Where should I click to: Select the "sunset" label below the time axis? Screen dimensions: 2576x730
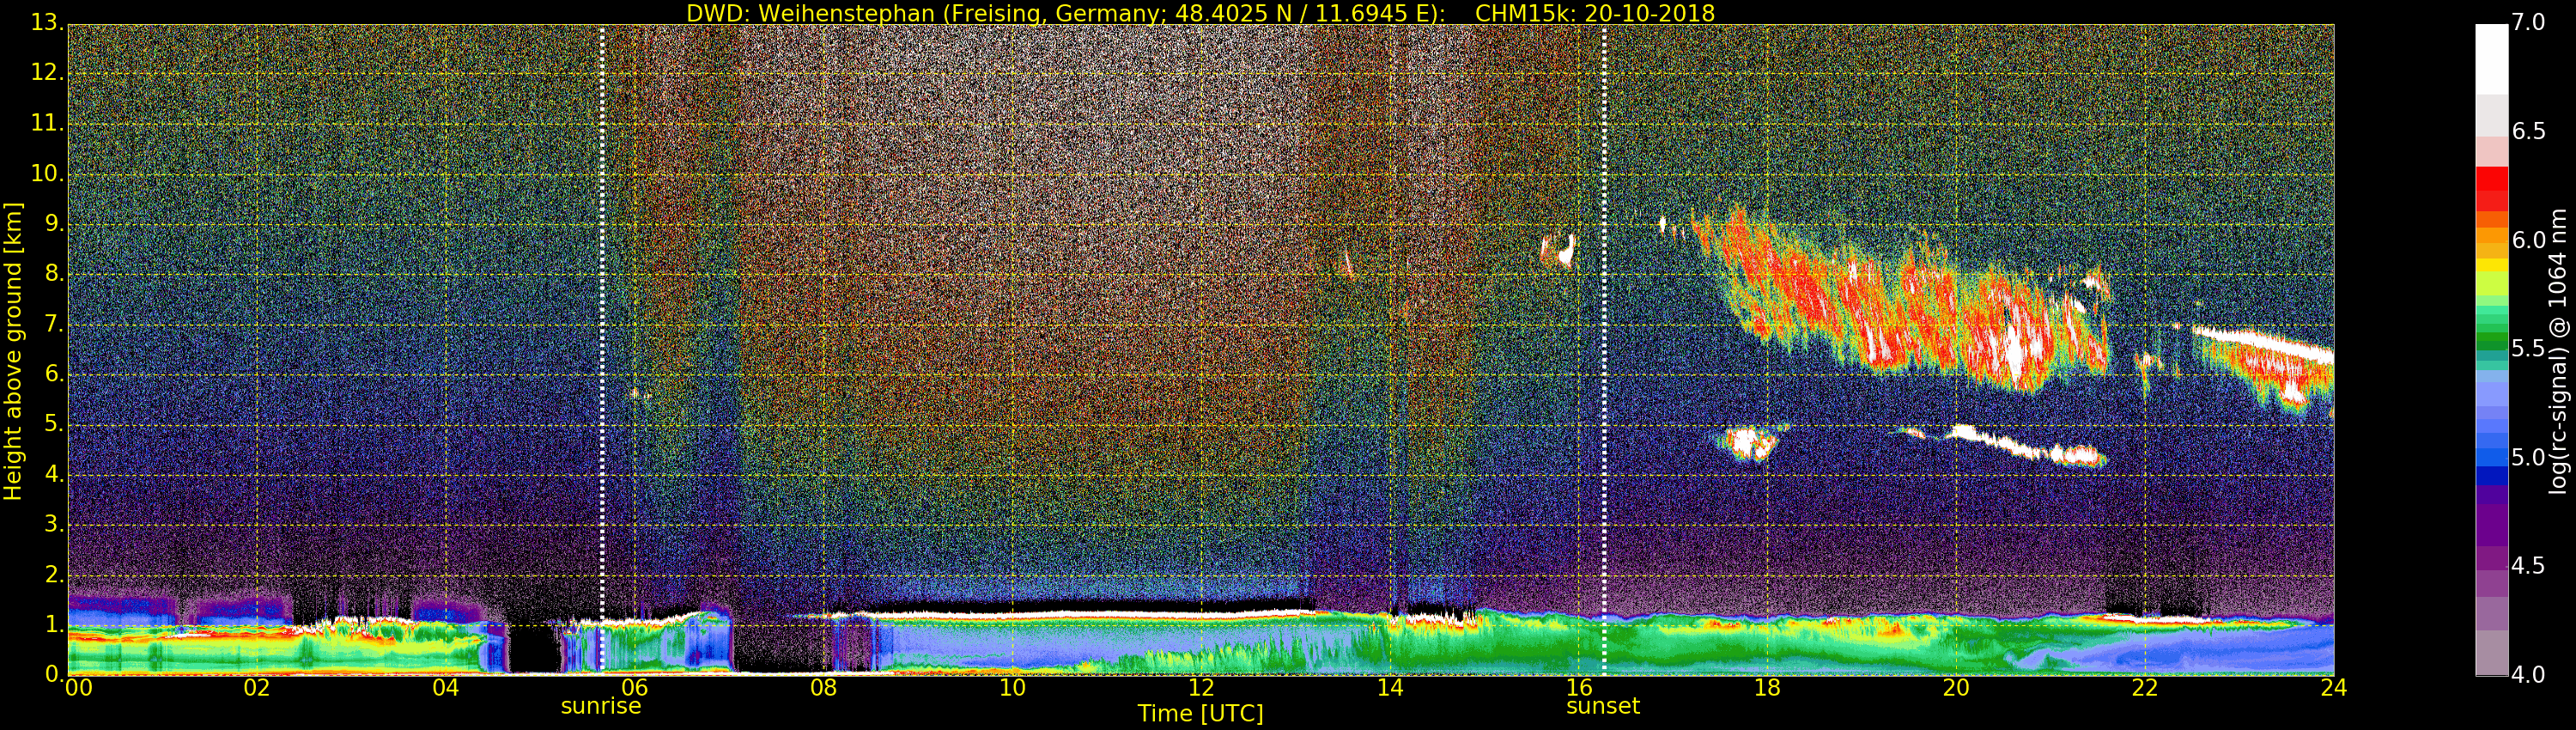(1603, 706)
